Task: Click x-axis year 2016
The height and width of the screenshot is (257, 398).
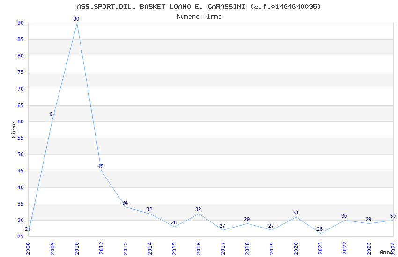Action: click(x=199, y=249)
